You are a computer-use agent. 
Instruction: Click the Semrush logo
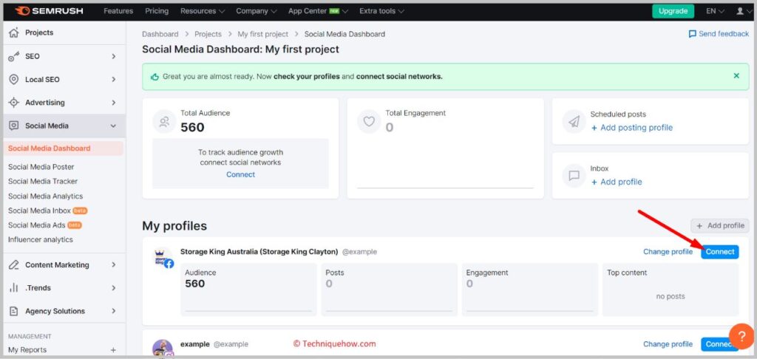coord(49,10)
